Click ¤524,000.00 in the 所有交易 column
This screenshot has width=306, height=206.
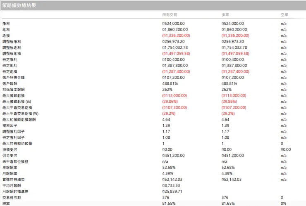tap(173, 24)
